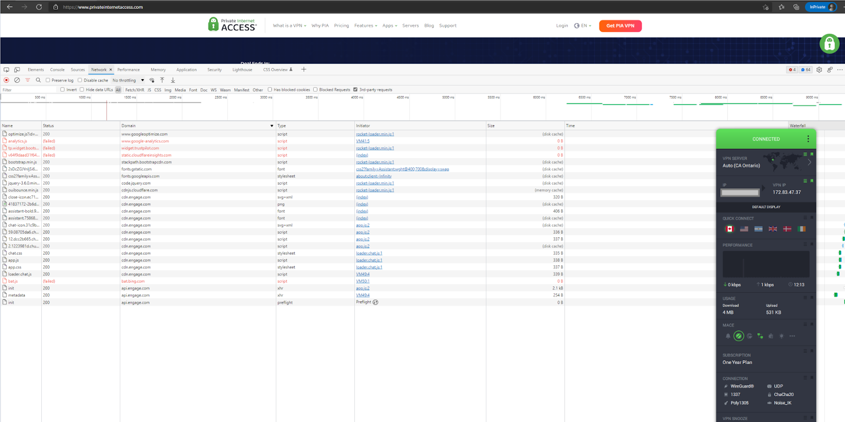The width and height of the screenshot is (845, 422).
Task: Refresh the browser page
Action: click(39, 7)
